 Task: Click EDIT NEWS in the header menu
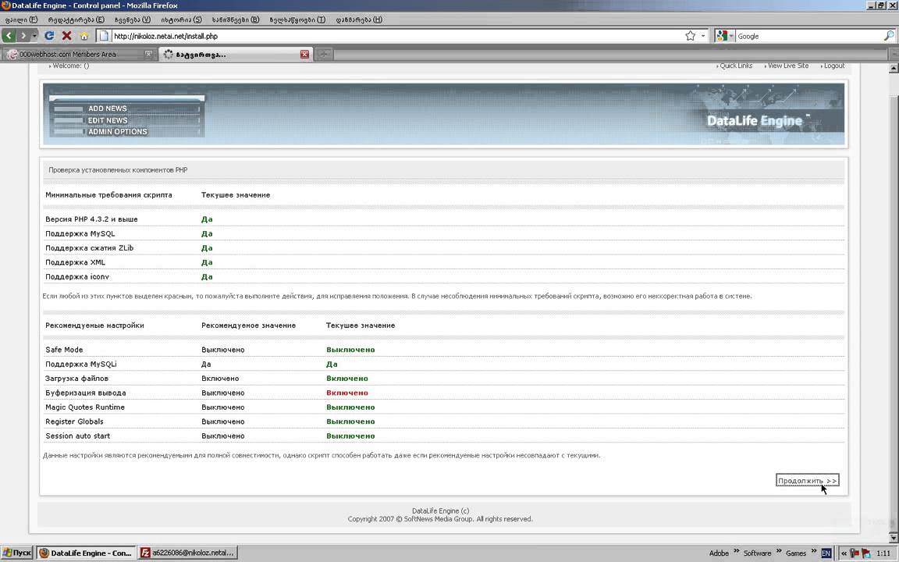tap(107, 120)
